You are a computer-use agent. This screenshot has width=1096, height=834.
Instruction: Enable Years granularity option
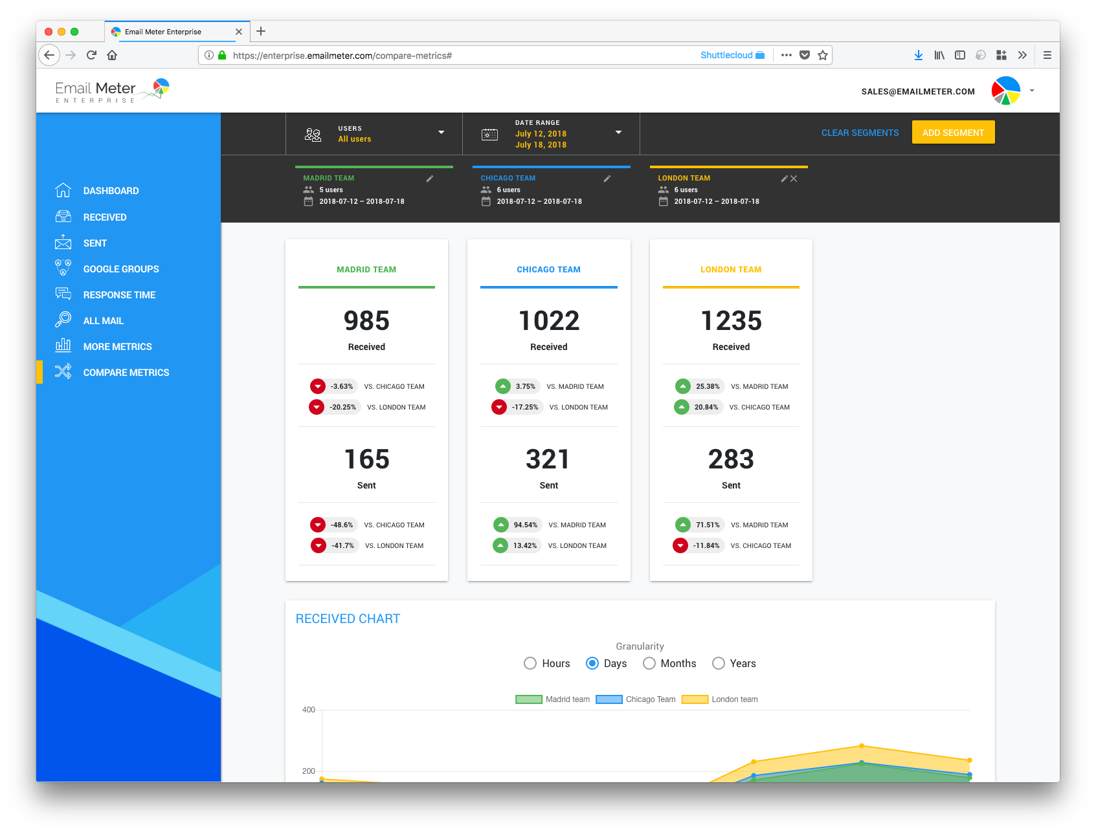[x=719, y=663]
